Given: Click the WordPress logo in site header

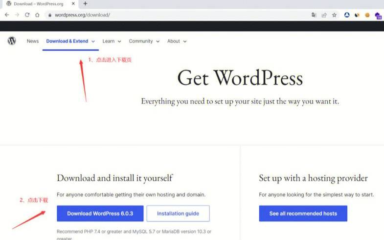Looking at the screenshot, I should click(12, 41).
